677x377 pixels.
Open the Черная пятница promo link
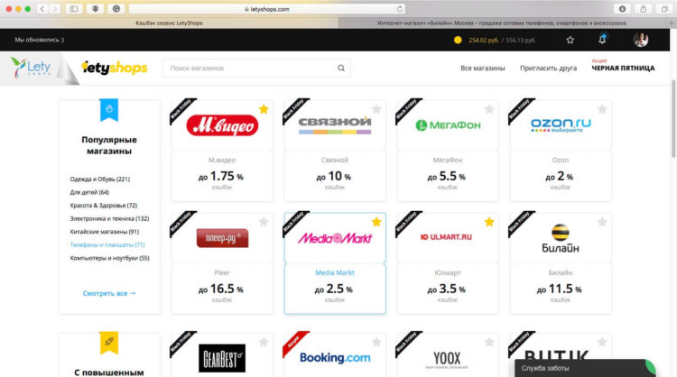[623, 68]
